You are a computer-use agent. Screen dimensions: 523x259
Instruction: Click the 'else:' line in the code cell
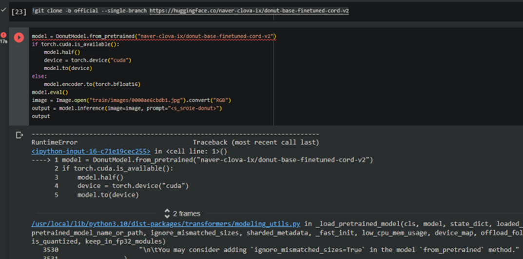pos(39,76)
